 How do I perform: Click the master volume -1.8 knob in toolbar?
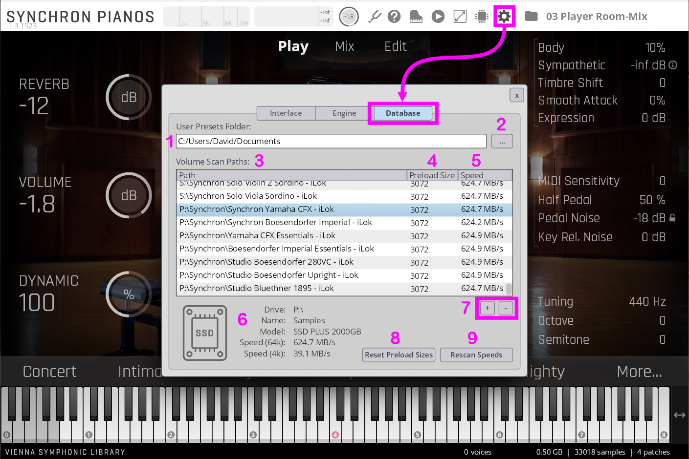[x=349, y=17]
